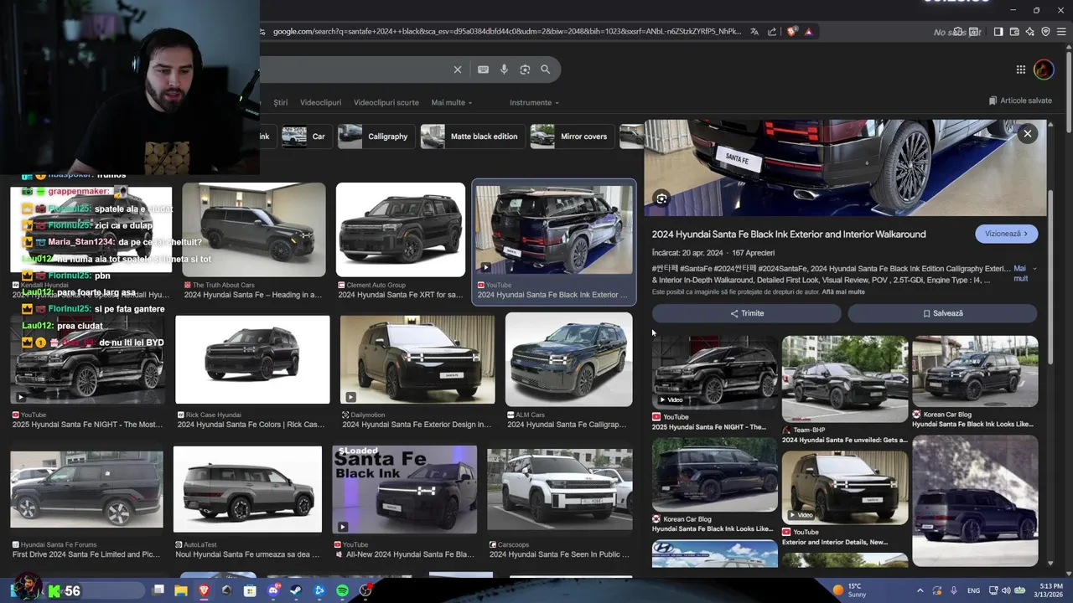Open The Truth About Cars Santa Fe thumbnail
This screenshot has width=1073, height=603.
tap(254, 229)
